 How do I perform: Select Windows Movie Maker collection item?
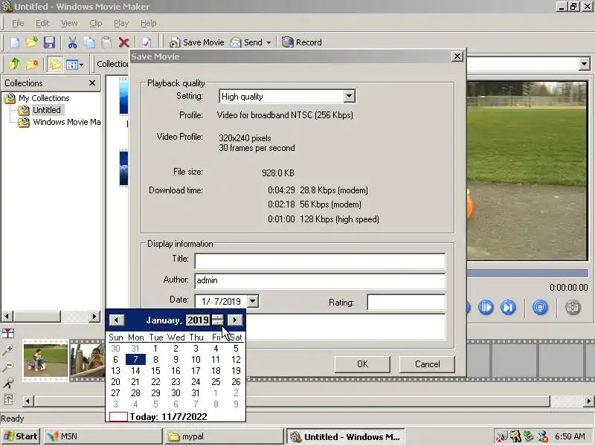(x=66, y=122)
